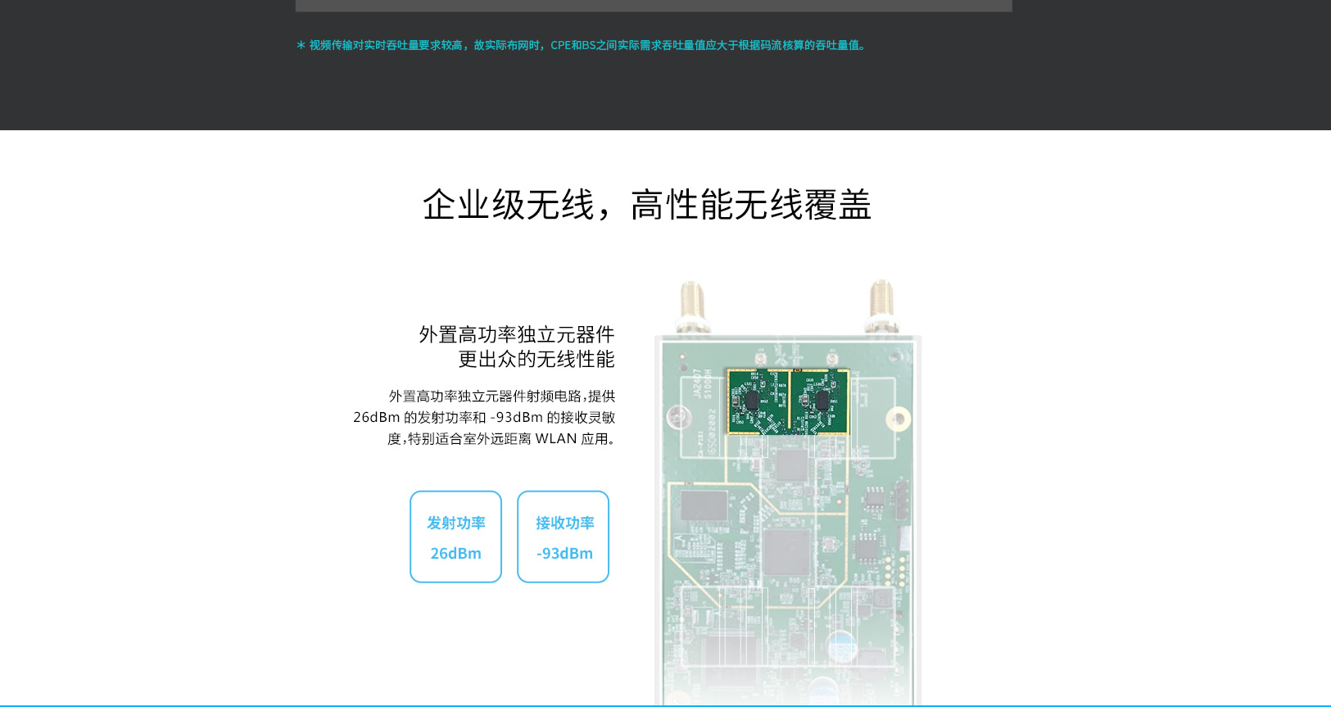Click the highlighted green RF module on board
1331x707 pixels.
tap(788, 401)
